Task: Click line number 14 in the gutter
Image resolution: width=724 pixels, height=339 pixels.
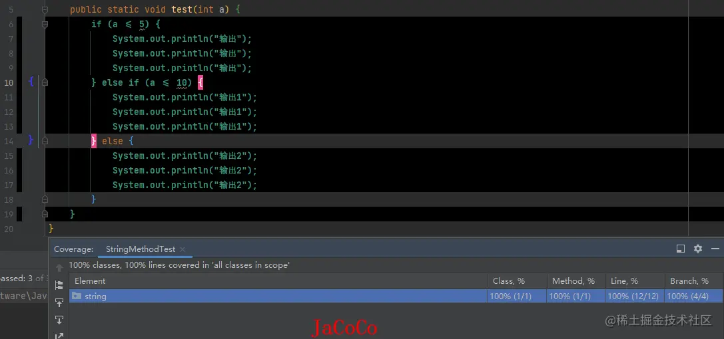Action: tap(8, 141)
